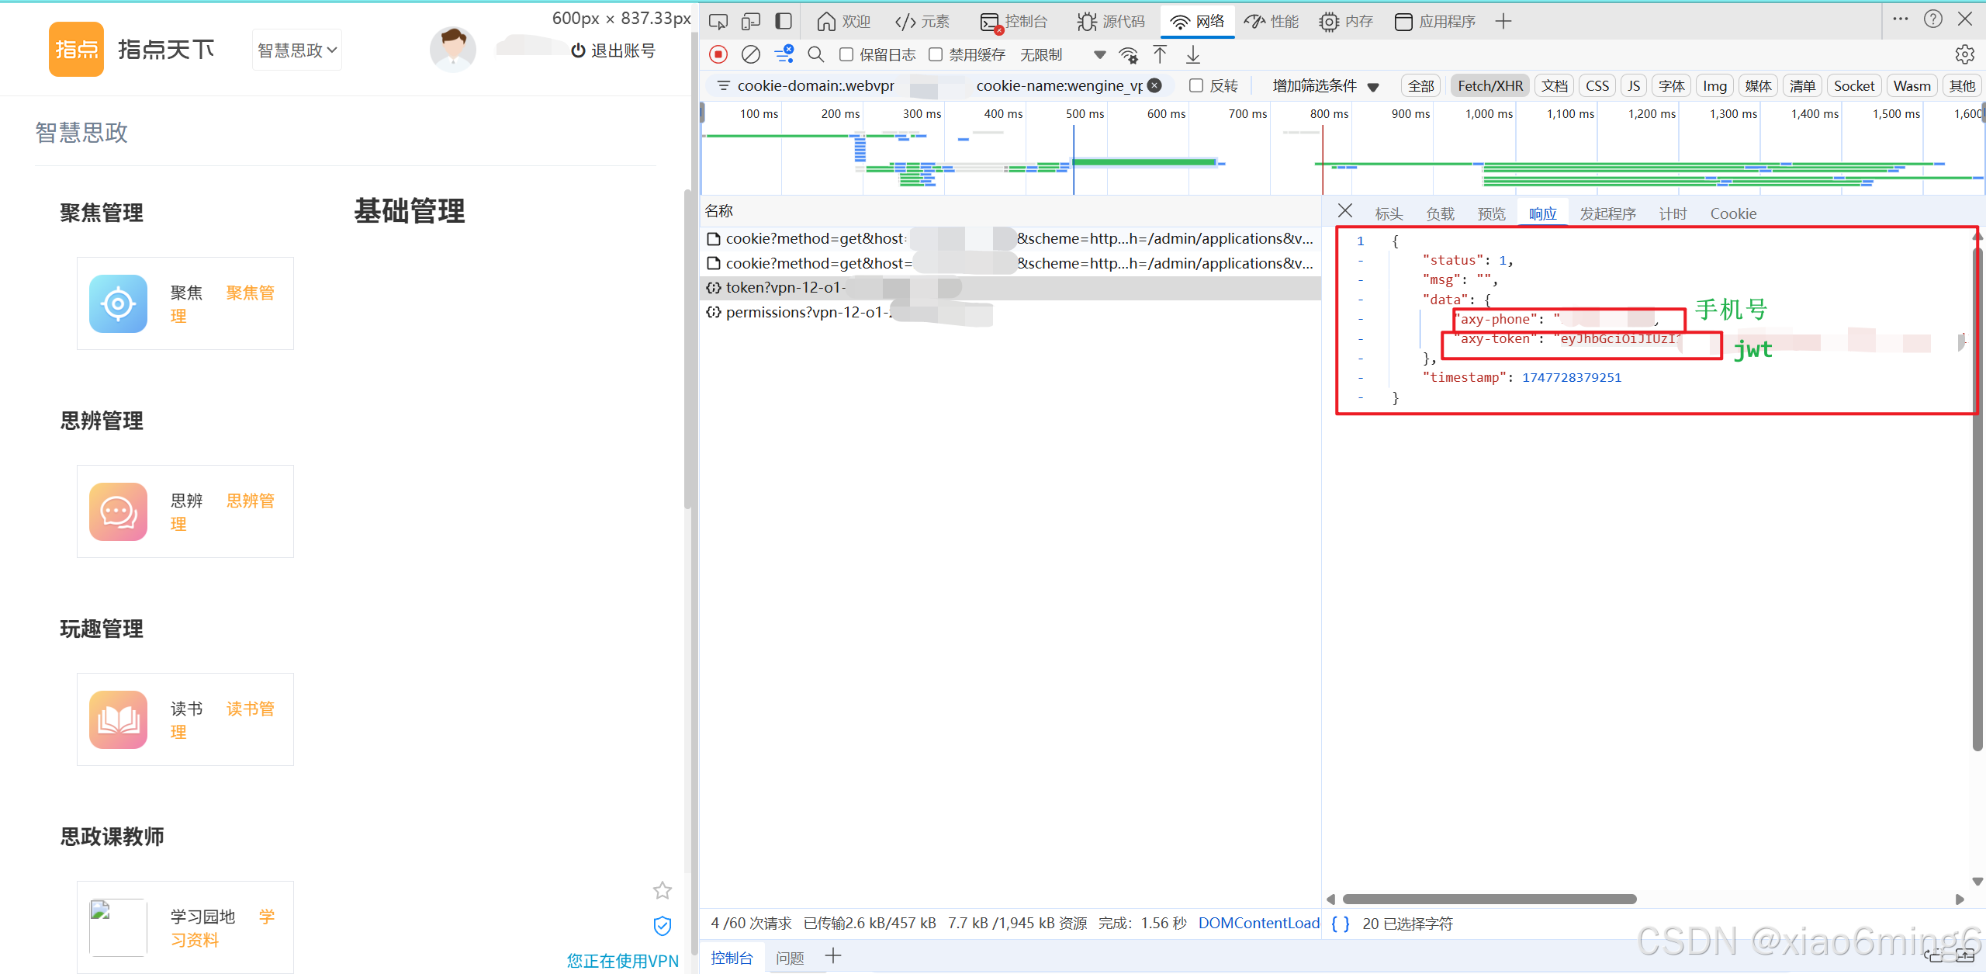Image resolution: width=1986 pixels, height=974 pixels.
Task: Add more tools with the plus icon
Action: pyautogui.click(x=1503, y=22)
